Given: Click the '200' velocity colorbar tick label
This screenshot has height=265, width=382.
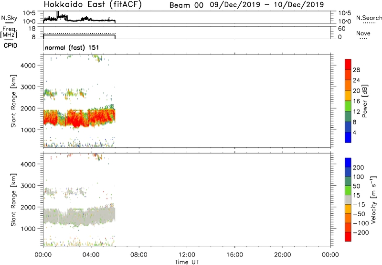Looking at the screenshot, I should click(359, 167).
